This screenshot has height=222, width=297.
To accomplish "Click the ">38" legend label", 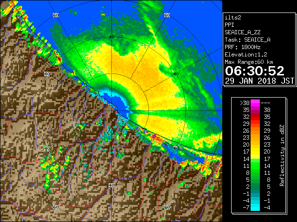I will coord(245,103).
